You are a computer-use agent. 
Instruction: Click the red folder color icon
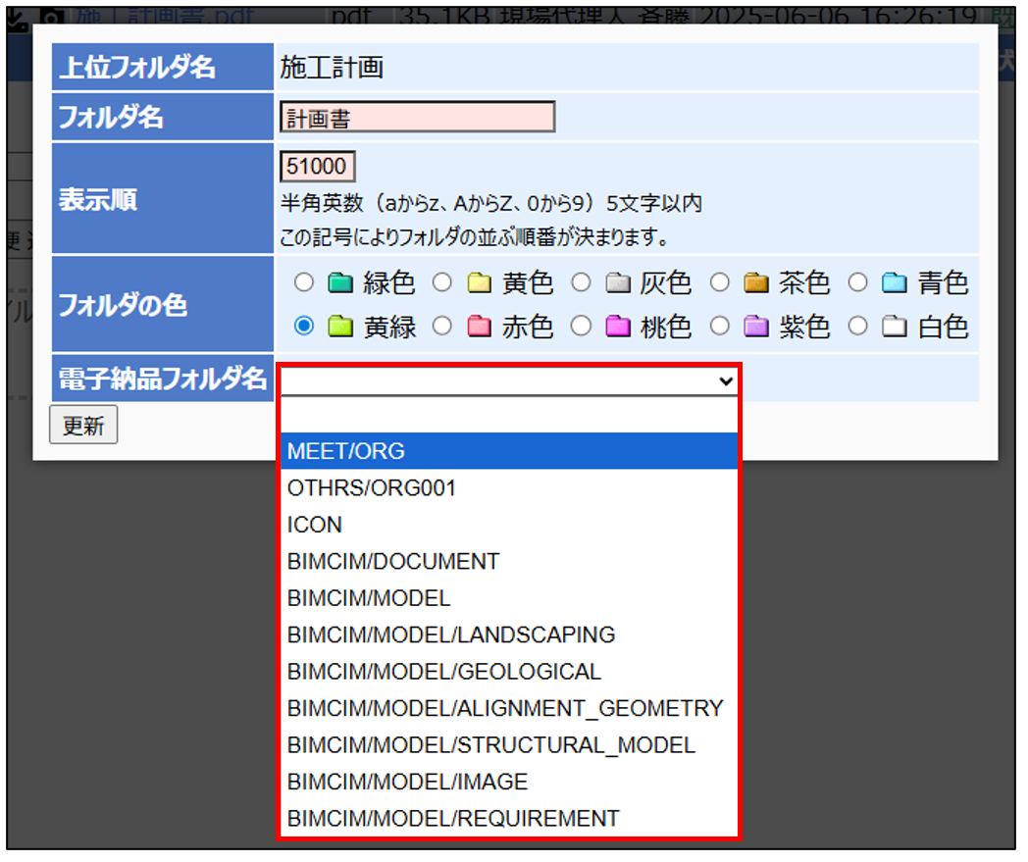(479, 327)
